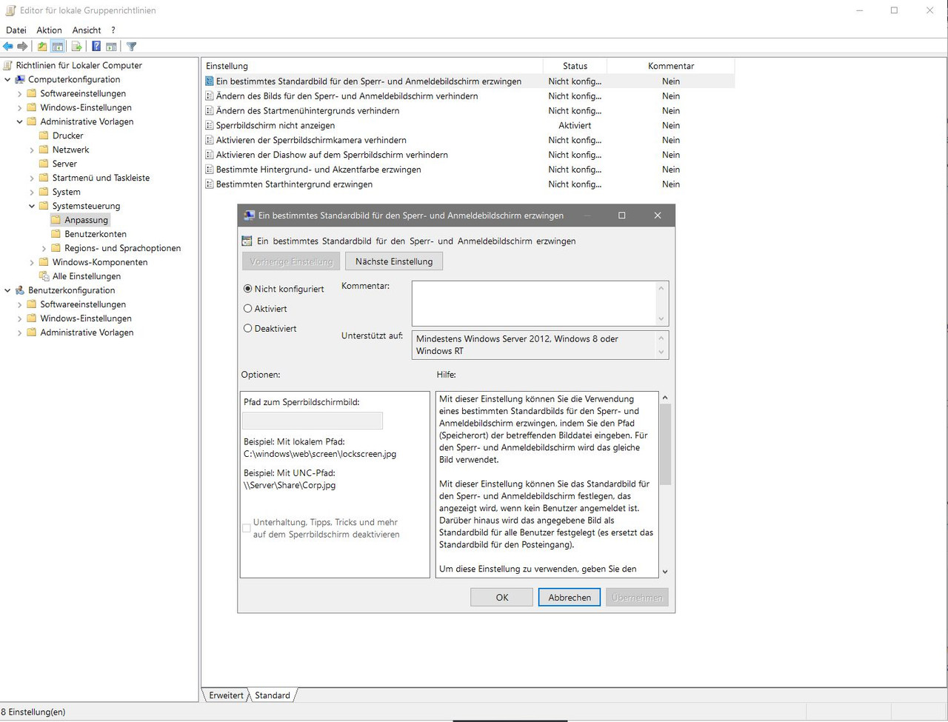The image size is (948, 722).
Task: Open the Aktion menu
Action: click(x=50, y=30)
